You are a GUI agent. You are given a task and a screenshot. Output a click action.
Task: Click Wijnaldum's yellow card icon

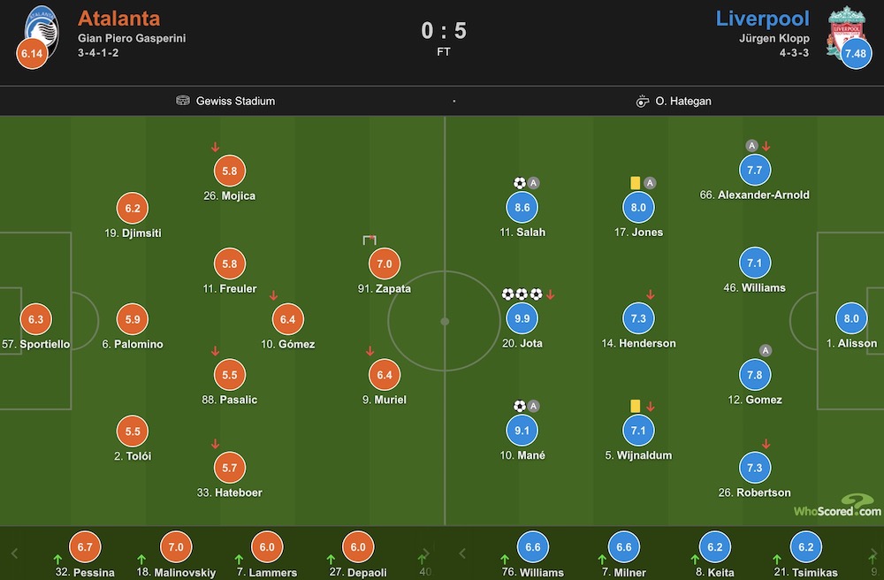[x=636, y=406]
